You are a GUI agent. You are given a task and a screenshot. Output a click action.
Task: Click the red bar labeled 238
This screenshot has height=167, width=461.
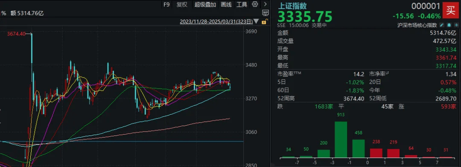coord(376,153)
